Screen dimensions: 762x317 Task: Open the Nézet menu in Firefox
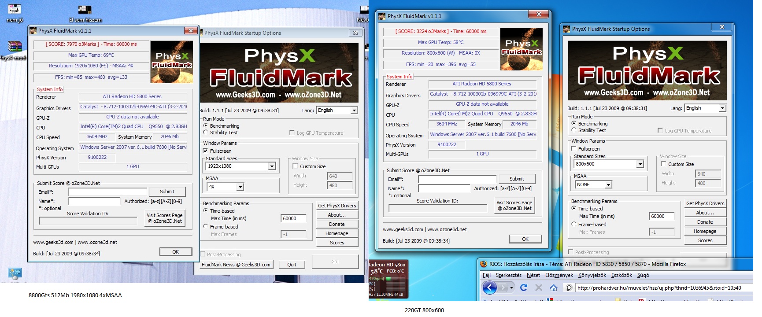point(533,275)
